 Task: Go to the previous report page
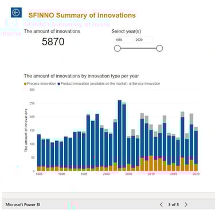click(x=161, y=204)
